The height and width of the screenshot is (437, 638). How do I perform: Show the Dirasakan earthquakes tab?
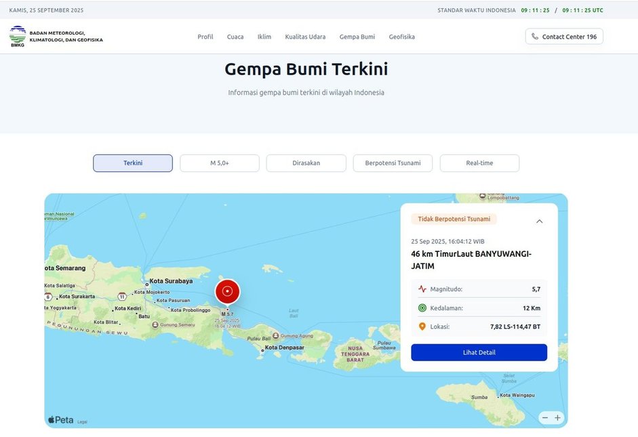click(x=306, y=163)
